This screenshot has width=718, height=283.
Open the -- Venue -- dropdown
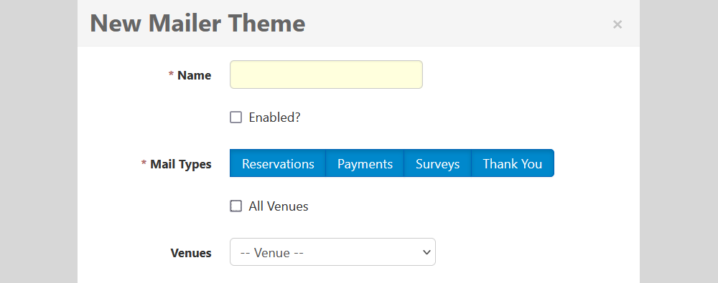click(x=332, y=252)
